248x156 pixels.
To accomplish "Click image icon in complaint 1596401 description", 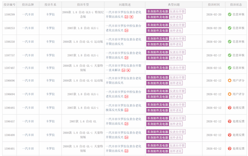I will pyautogui.click(x=126, y=151).
